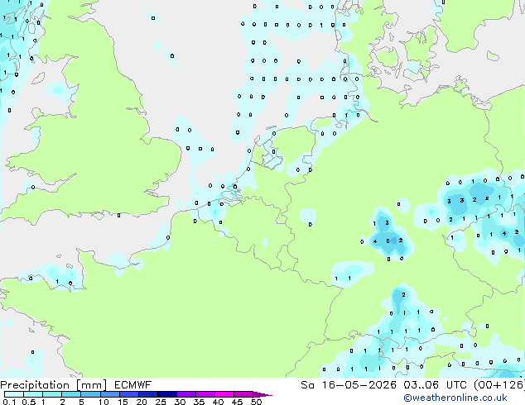This screenshot has height=405, width=525.
Task: Click the 'ECMWF' model label
Action: tap(133, 385)
